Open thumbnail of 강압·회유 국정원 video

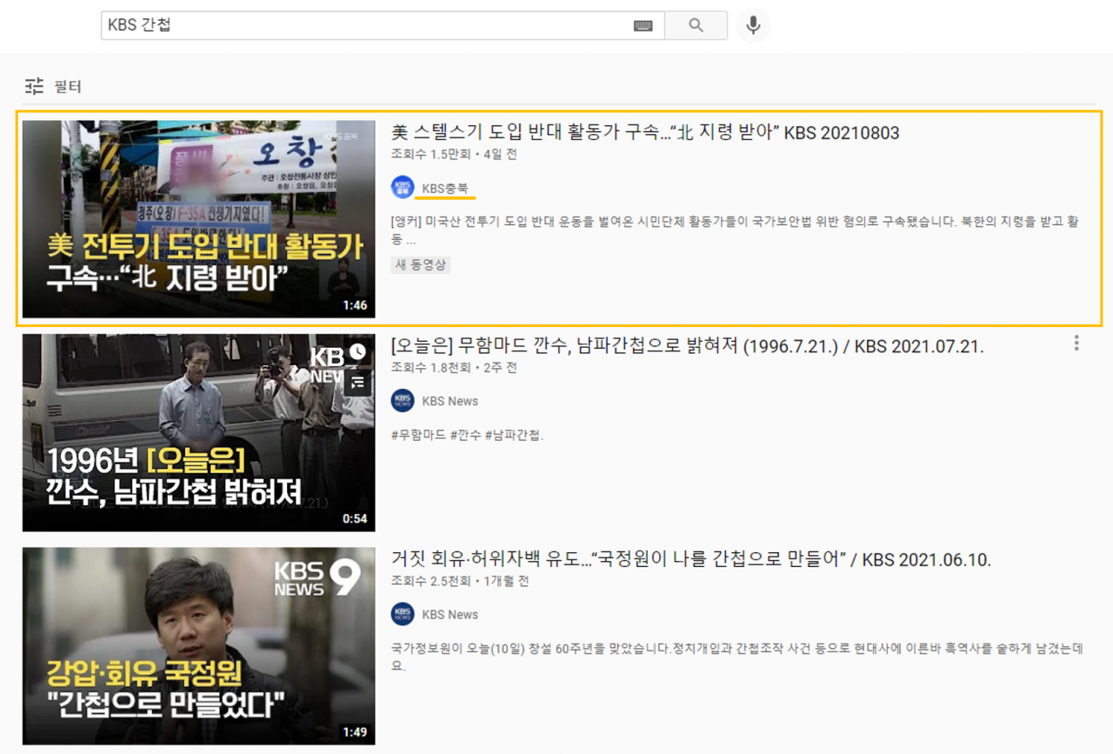click(198, 645)
